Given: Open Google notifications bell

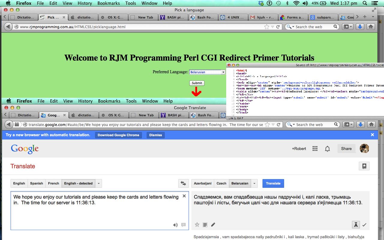Looking at the screenshot, I should click(x=327, y=148).
